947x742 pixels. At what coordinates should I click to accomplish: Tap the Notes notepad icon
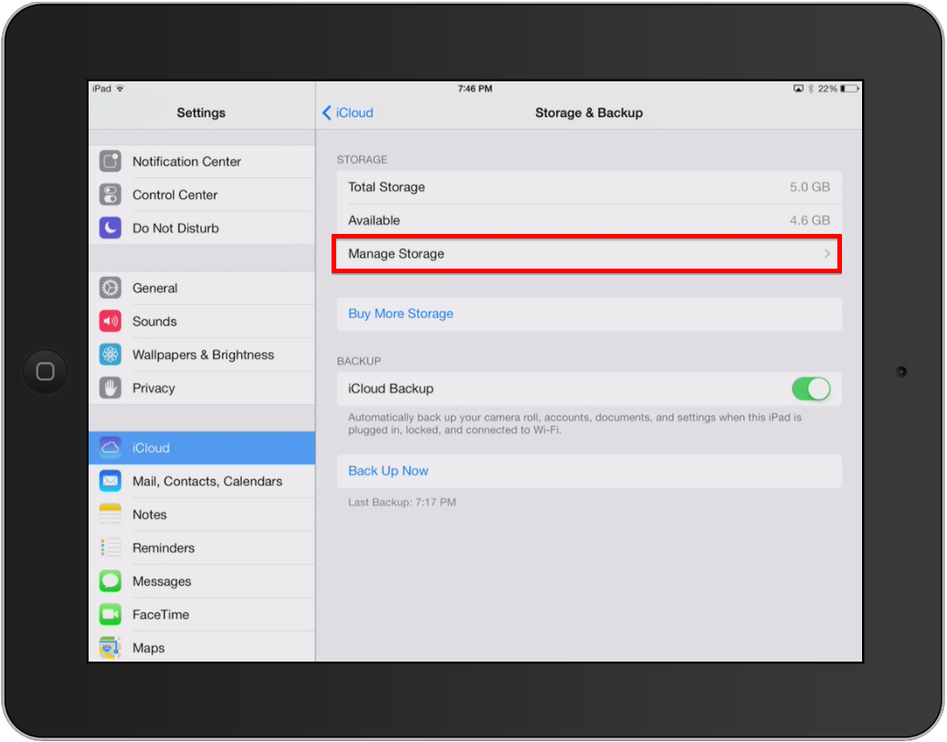click(110, 514)
